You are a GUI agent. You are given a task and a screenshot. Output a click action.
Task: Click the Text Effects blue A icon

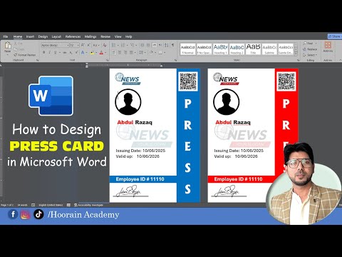tap(83, 52)
